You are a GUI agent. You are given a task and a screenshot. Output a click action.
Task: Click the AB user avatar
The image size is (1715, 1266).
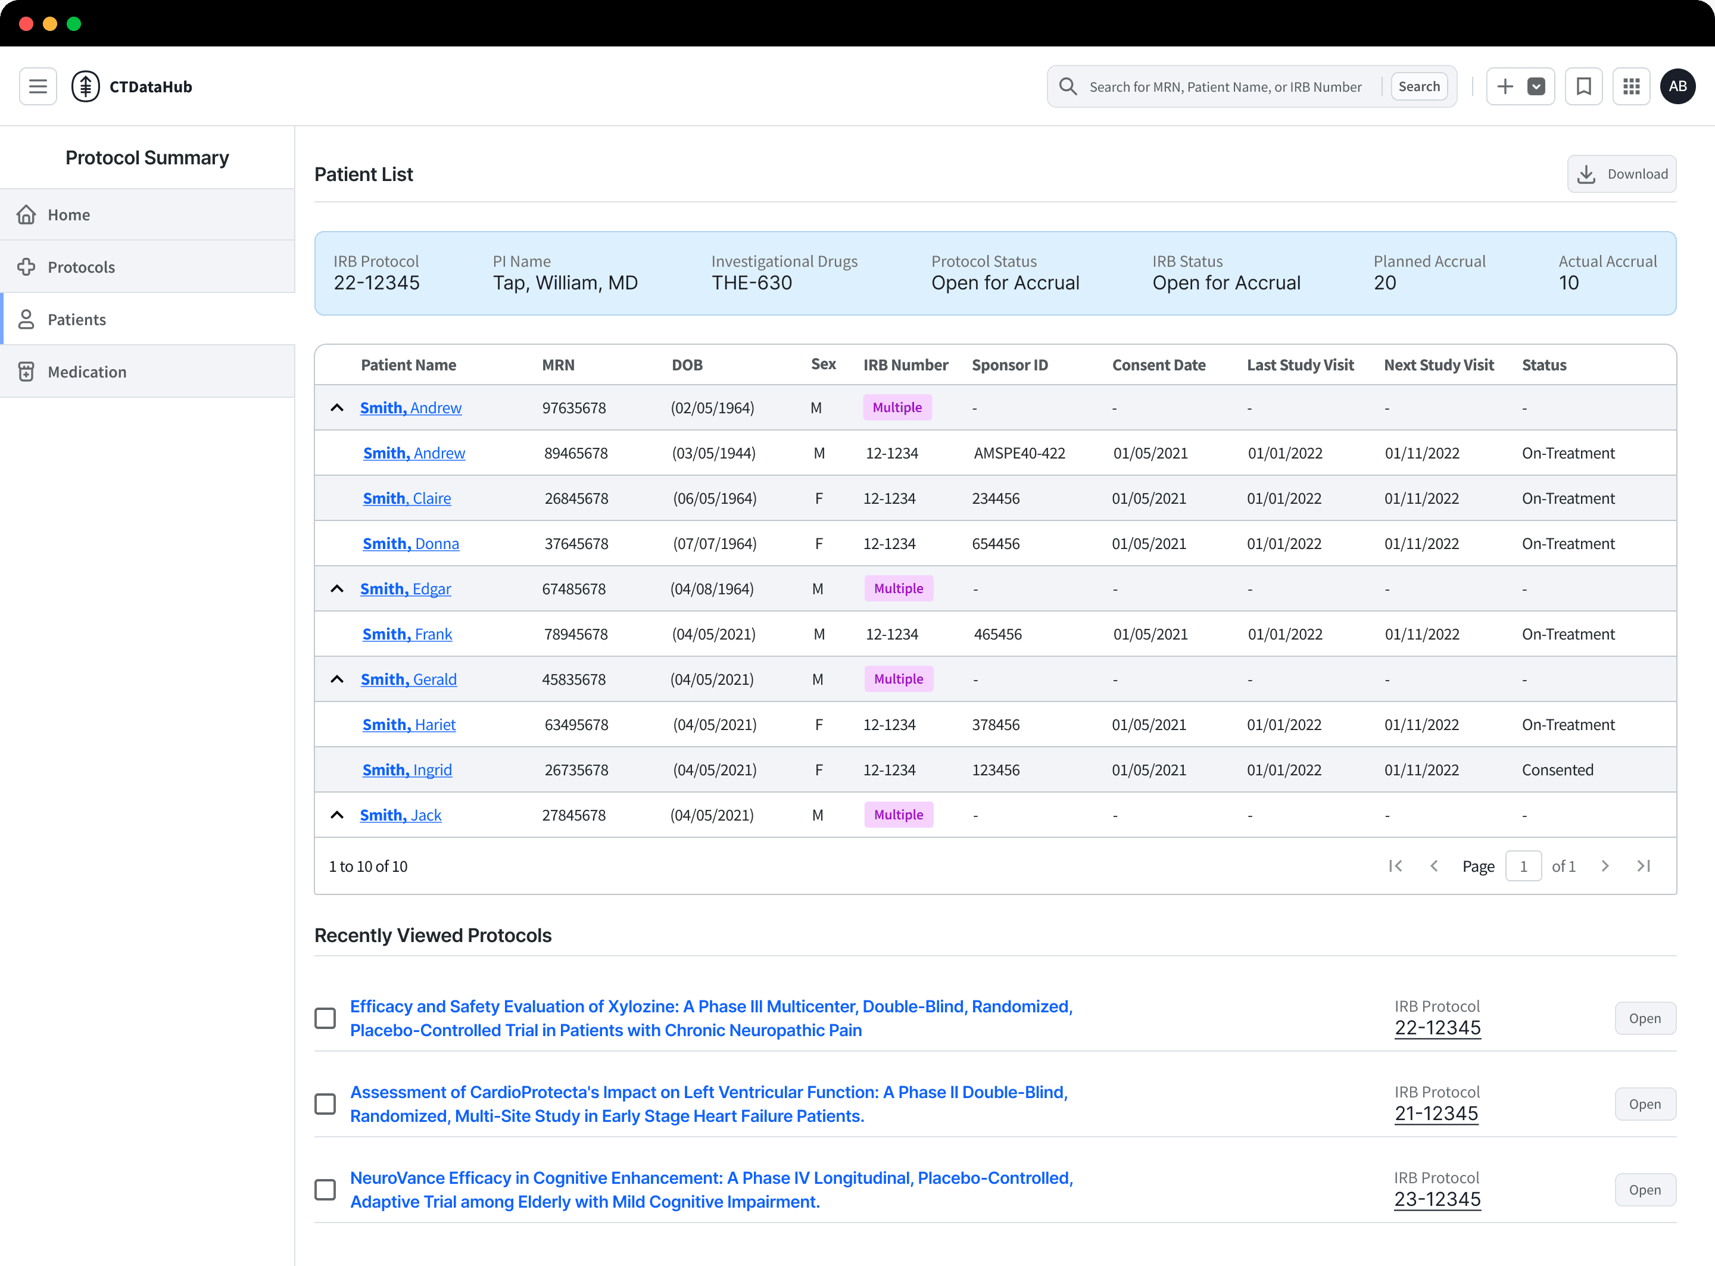[1677, 86]
